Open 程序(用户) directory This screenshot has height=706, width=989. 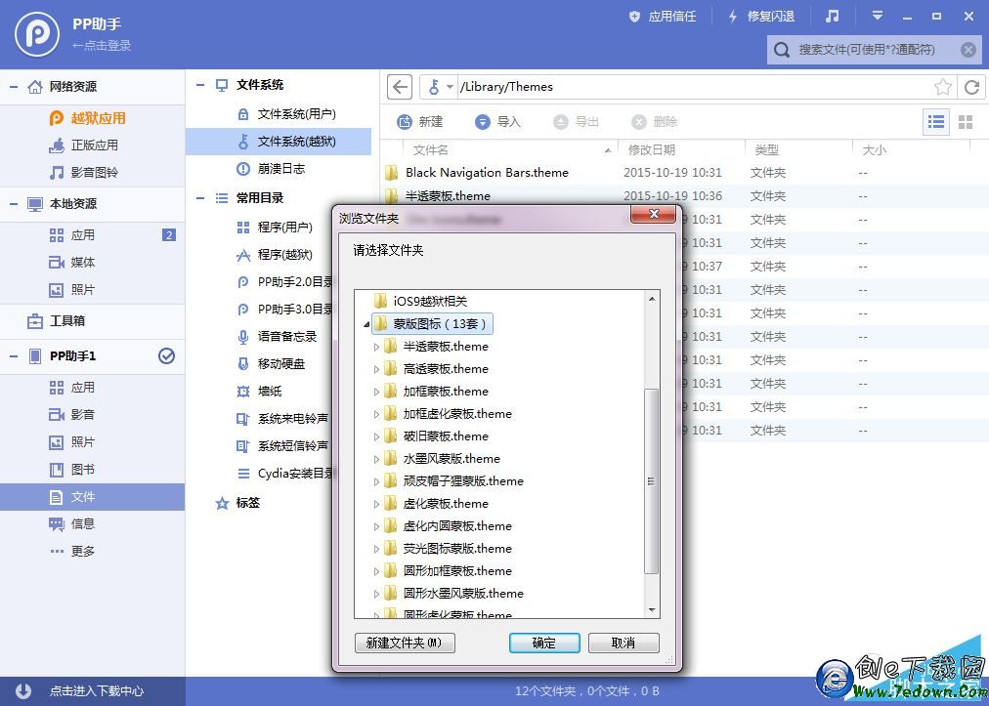point(275,227)
